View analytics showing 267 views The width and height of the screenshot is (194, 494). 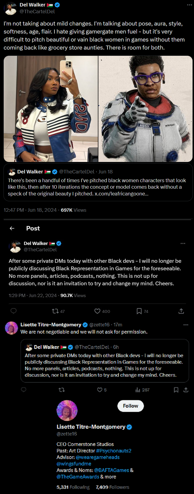138,390
